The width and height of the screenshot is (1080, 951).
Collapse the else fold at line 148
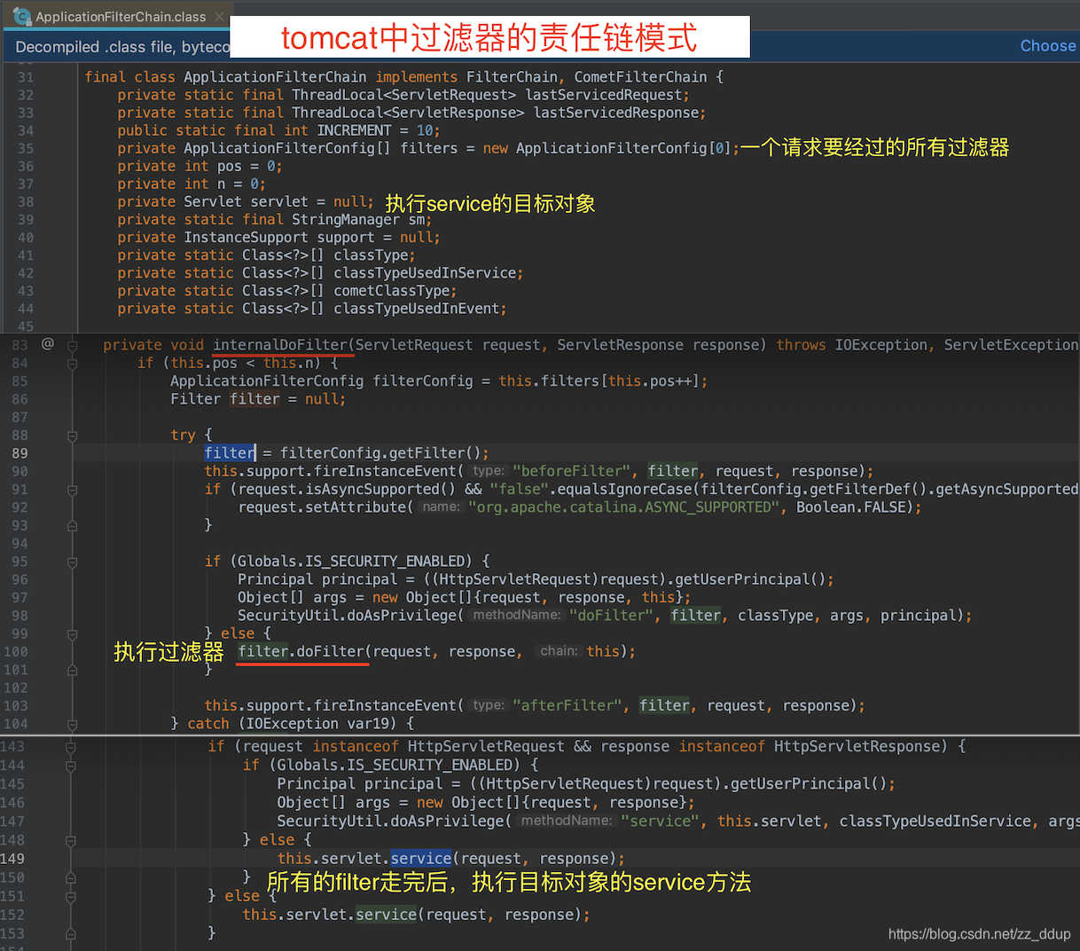(x=70, y=840)
